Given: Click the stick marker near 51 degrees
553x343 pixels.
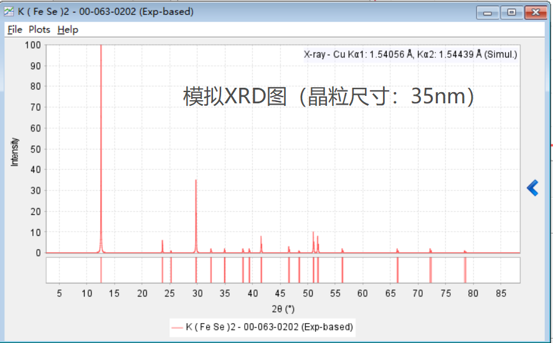Looking at the screenshot, I should point(313,270).
